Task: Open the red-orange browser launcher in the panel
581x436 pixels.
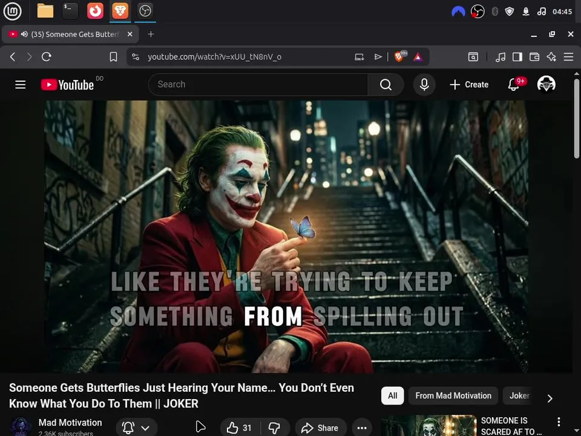Action: (x=95, y=11)
